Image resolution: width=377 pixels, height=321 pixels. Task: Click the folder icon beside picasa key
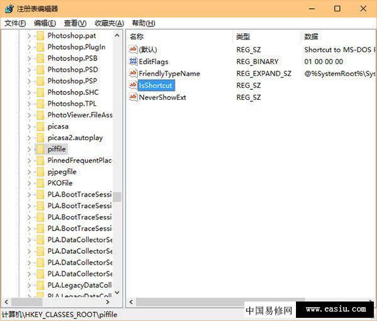click(40, 126)
